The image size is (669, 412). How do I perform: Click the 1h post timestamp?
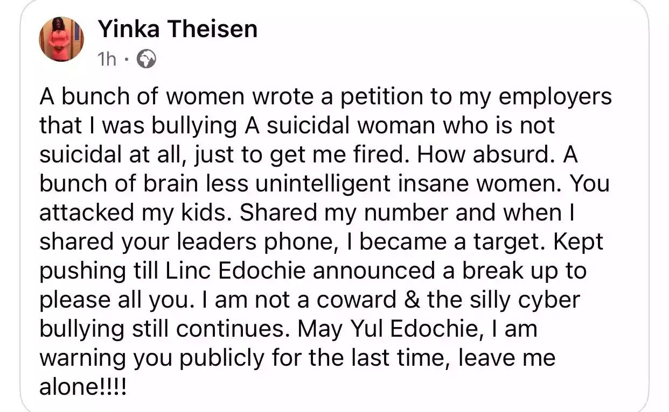107,59
